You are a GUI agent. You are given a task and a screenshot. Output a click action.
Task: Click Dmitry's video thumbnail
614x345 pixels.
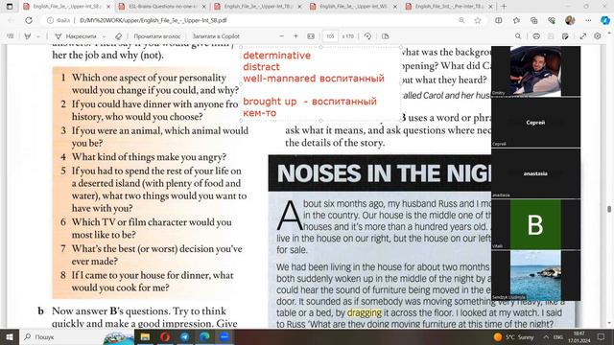pyautogui.click(x=535, y=71)
